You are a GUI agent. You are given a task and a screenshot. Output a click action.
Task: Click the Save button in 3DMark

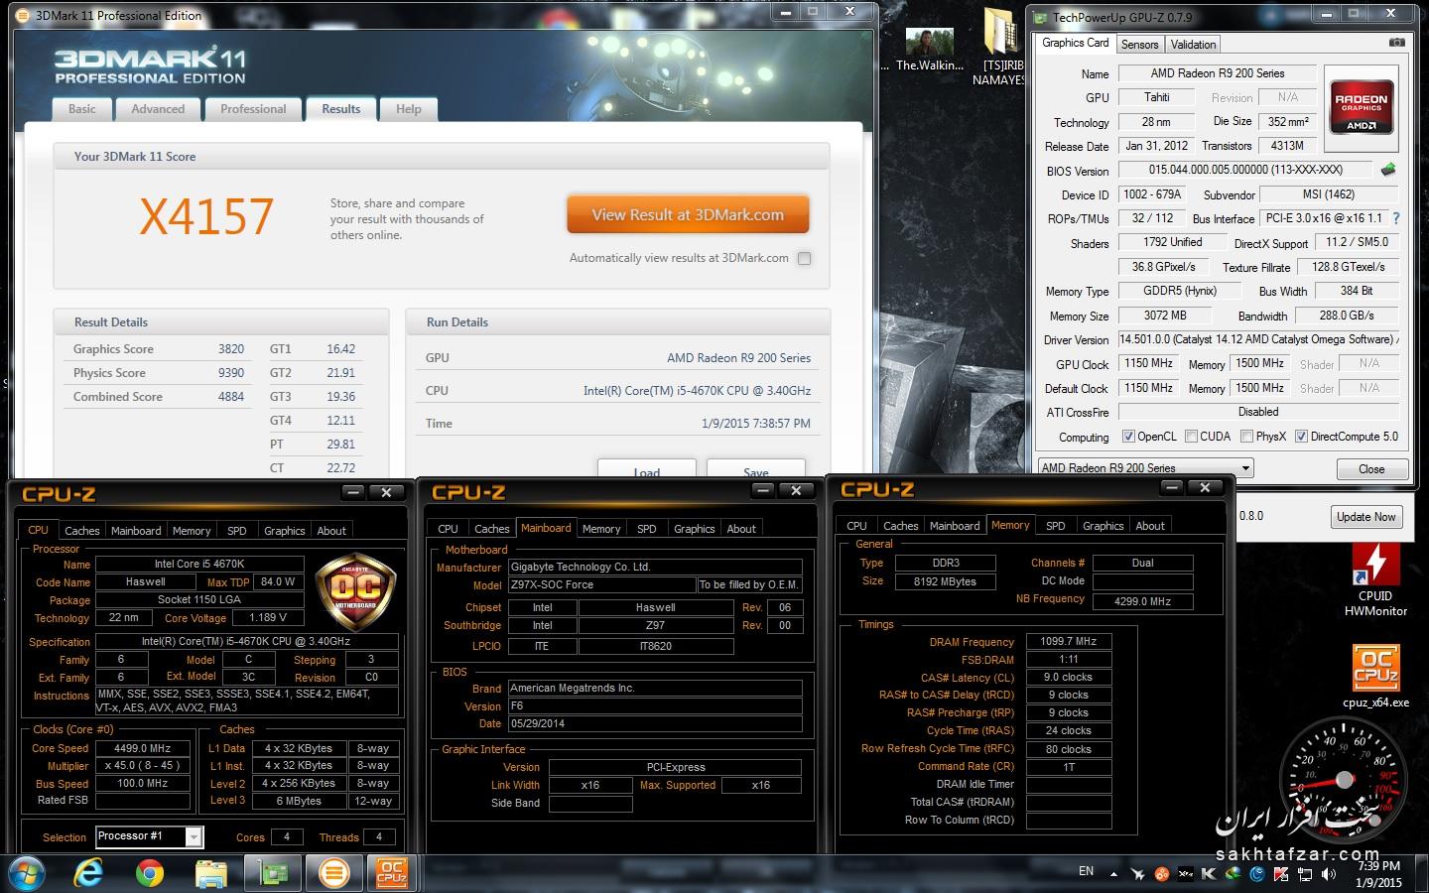point(755,470)
